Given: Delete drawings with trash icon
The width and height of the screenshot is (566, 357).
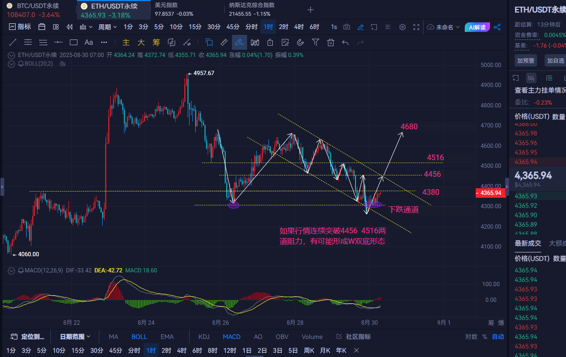Looking at the screenshot, I should pos(330,43).
